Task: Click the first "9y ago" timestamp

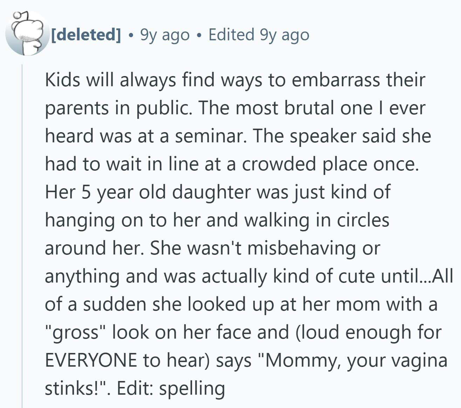Action: tap(164, 34)
